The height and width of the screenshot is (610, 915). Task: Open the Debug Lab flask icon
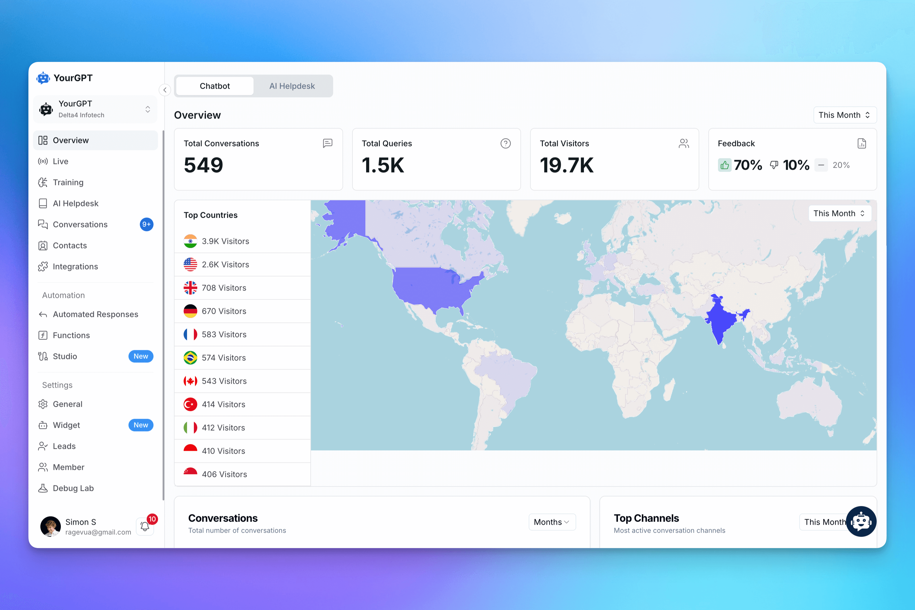pos(43,488)
